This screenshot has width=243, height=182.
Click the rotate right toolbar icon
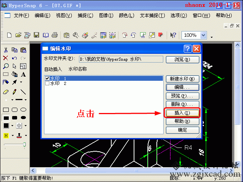(x=125, y=35)
